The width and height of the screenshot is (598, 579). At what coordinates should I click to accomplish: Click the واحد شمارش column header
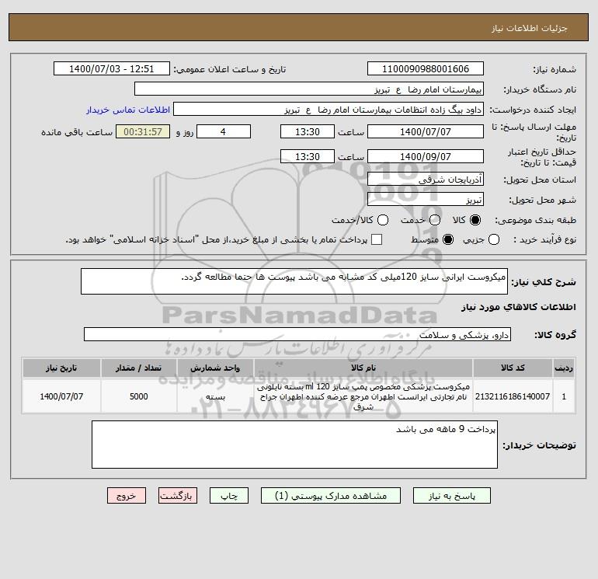pos(215,368)
